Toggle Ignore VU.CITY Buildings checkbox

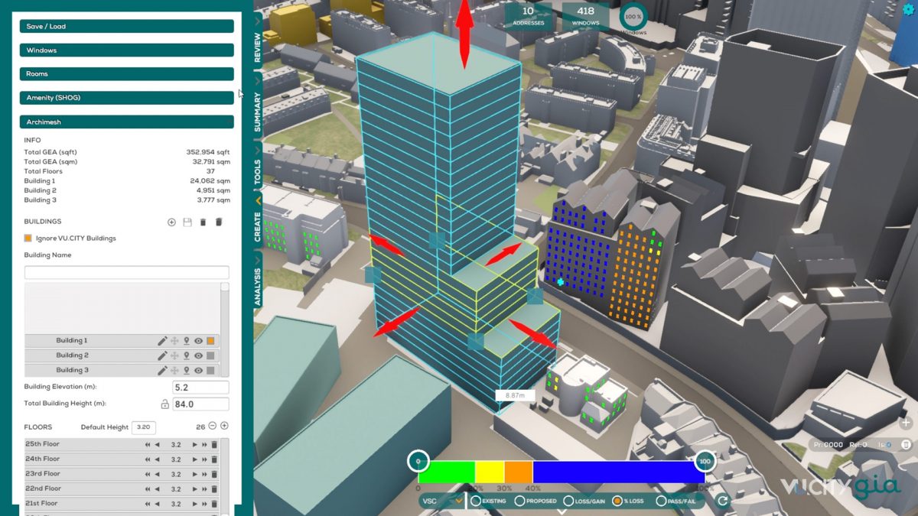(28, 239)
